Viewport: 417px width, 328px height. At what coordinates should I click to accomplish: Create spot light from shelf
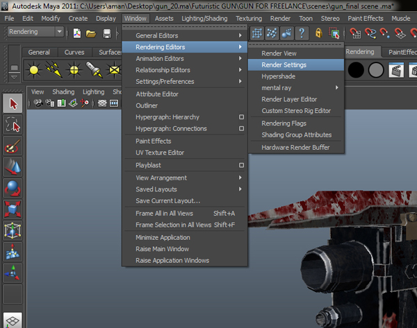pyautogui.click(x=94, y=70)
